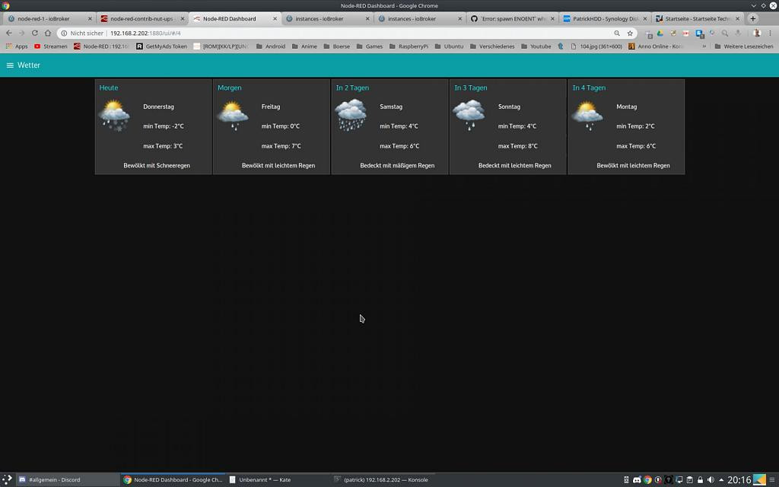Click the Samstag heavy rain icon
Viewport: 779px width, 487px height.
[351, 116]
